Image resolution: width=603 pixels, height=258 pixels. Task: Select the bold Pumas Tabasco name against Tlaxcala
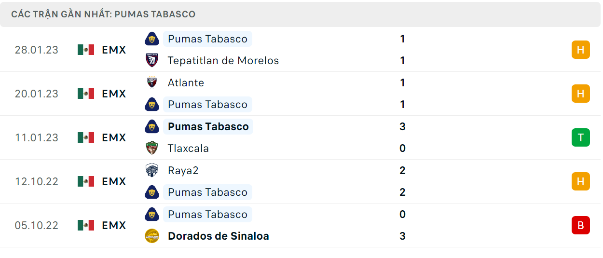click(x=208, y=127)
